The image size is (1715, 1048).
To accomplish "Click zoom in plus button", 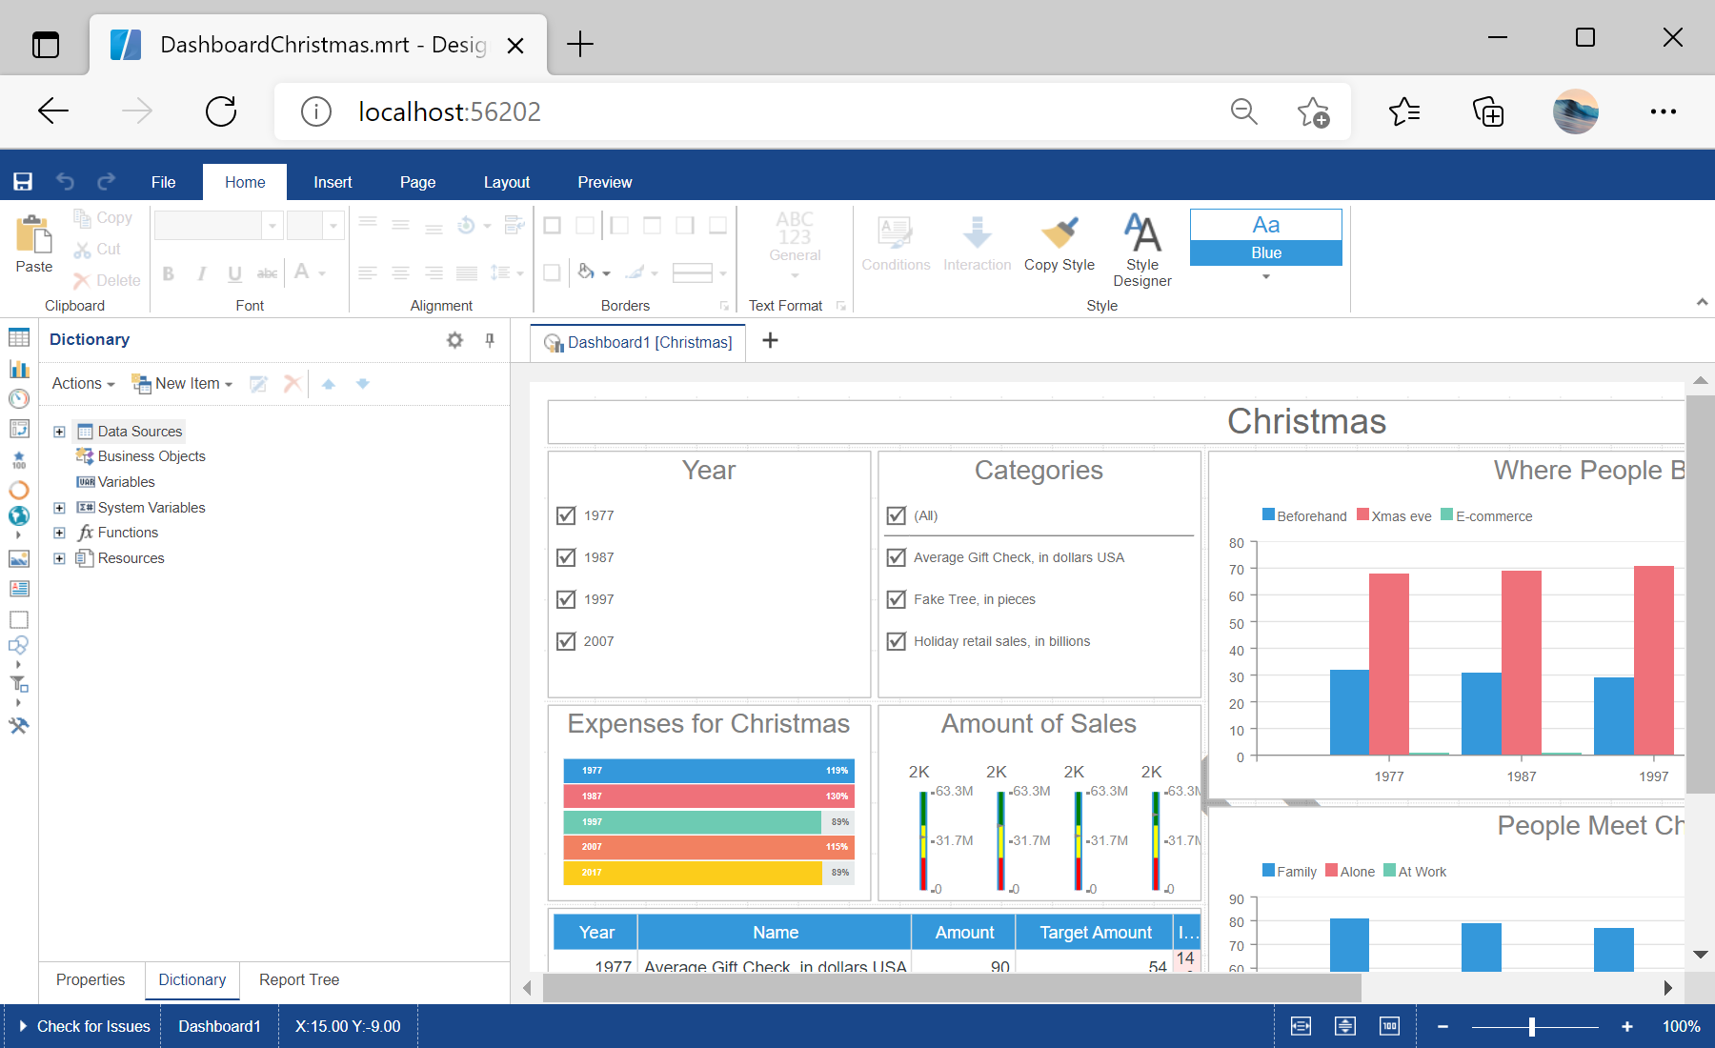I will click(x=1626, y=1026).
